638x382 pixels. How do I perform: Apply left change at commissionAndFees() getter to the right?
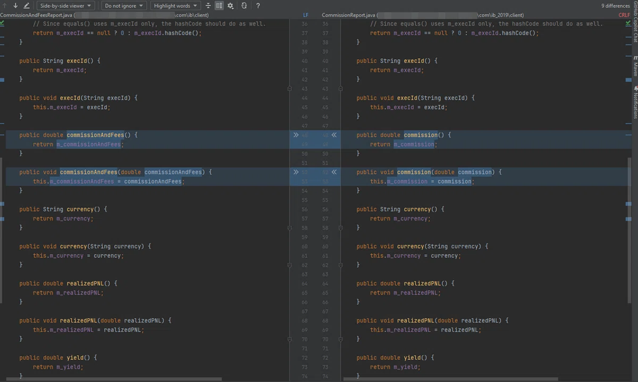click(x=296, y=135)
